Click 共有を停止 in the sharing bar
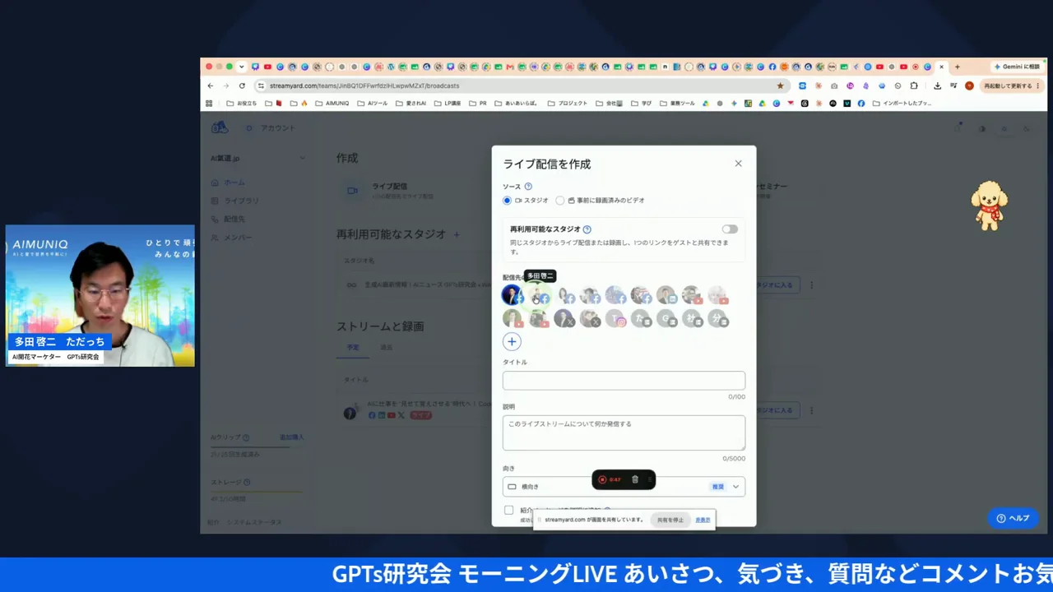The image size is (1053, 592). (670, 520)
